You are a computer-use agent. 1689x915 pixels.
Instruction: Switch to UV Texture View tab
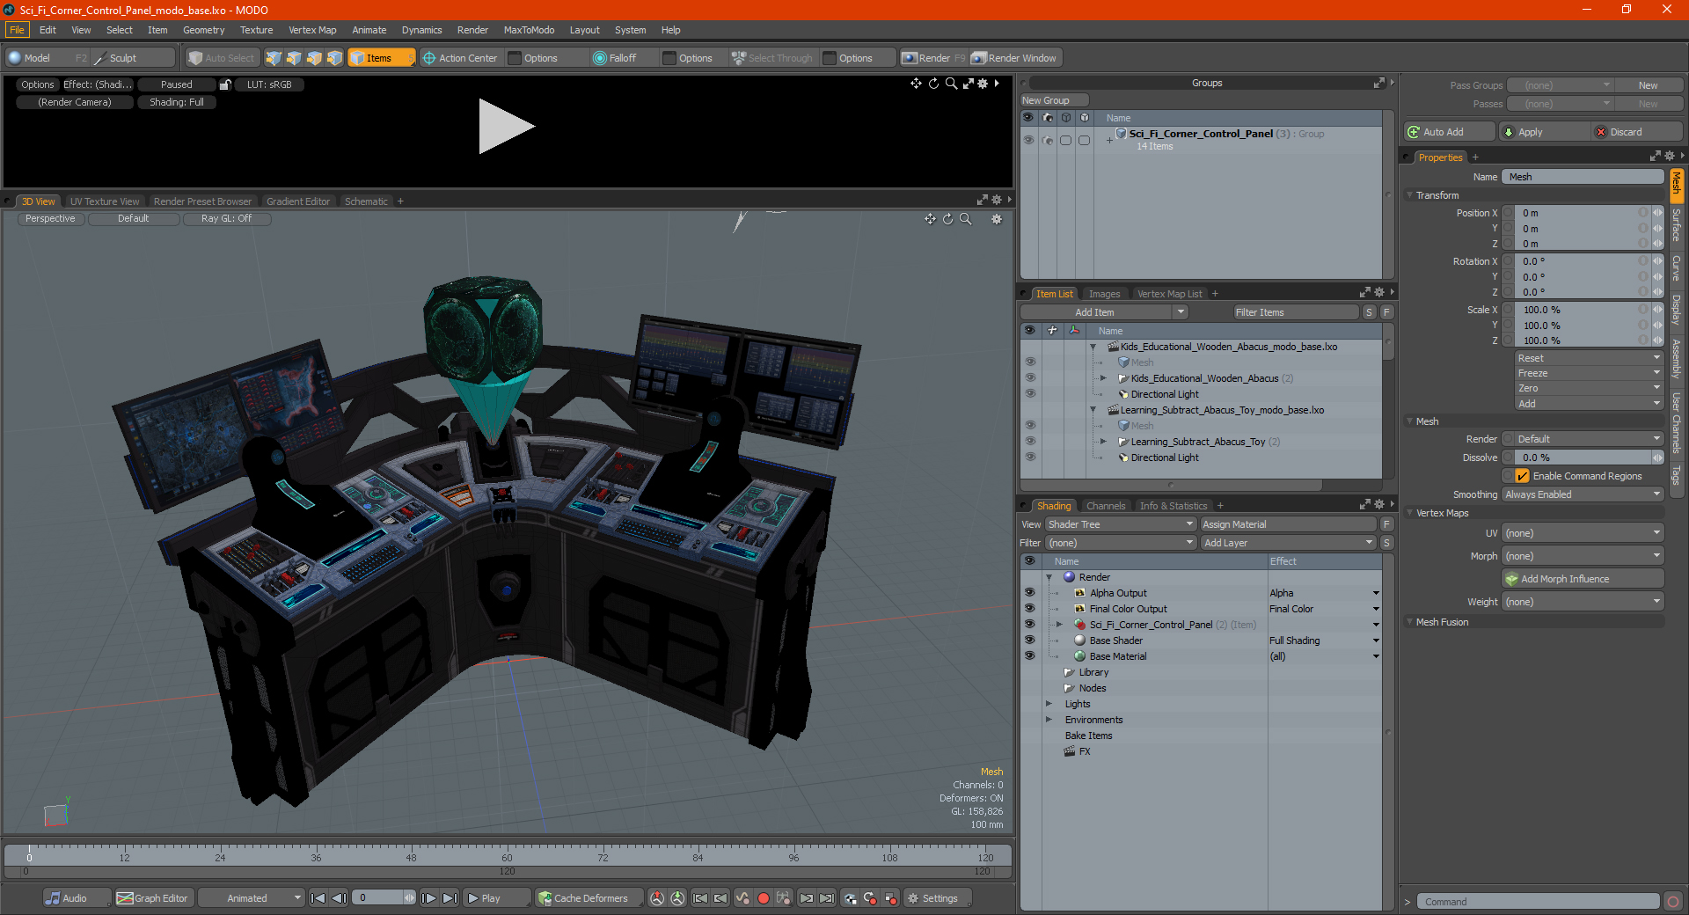pos(105,201)
